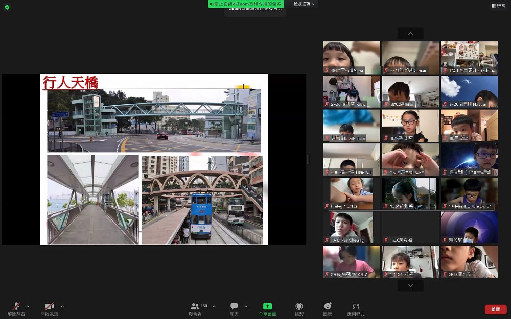Image resolution: width=511 pixels, height=319 pixels.
Task: Open the reactions menu
Action: pyautogui.click(x=328, y=307)
